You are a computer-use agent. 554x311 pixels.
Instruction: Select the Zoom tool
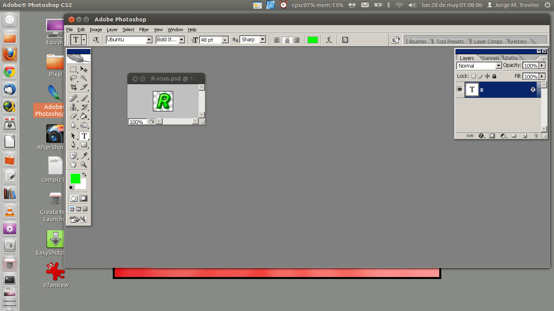[x=84, y=164]
